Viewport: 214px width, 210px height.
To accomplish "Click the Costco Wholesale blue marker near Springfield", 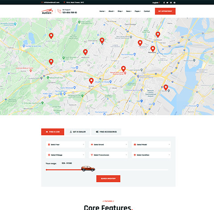I will [x=74, y=88].
